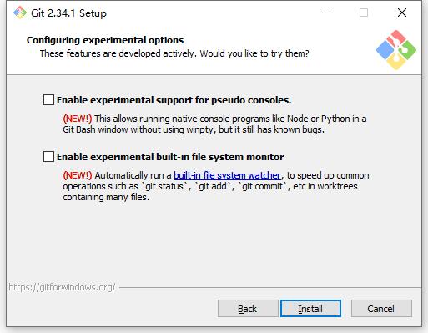This screenshot has width=428, height=333.
Task: Click the 'Git 2.34.1 Setup' title text
Action: (68, 13)
